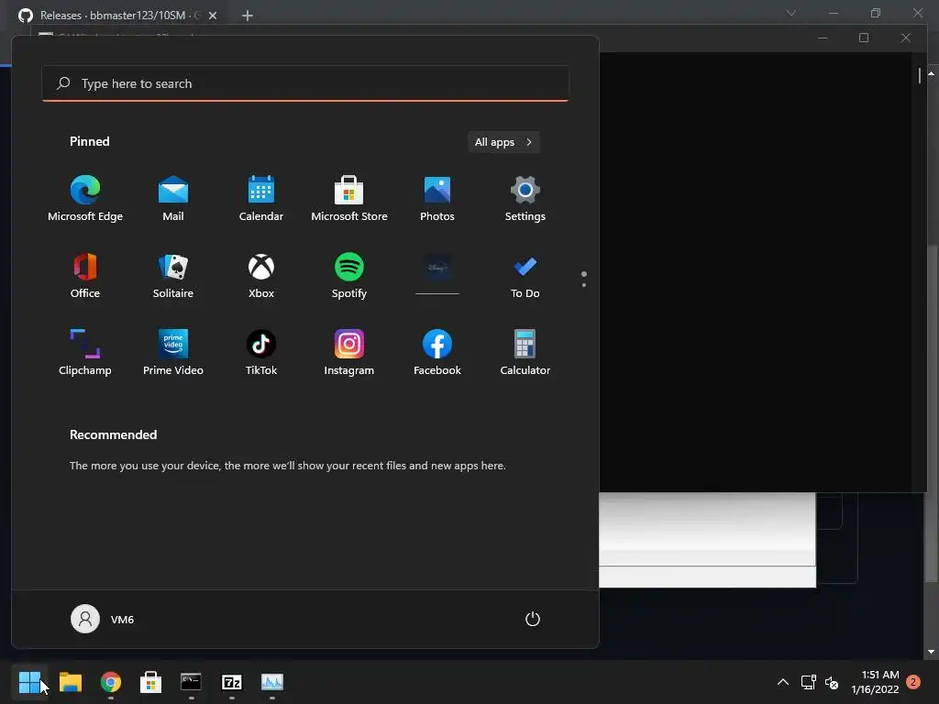Open Microsoft Store from the taskbar
This screenshot has height=704, width=939.
[151, 682]
